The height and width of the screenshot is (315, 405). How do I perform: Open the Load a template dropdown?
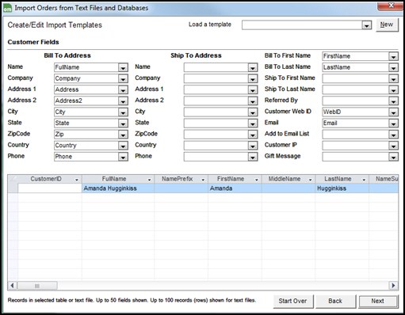click(x=366, y=25)
